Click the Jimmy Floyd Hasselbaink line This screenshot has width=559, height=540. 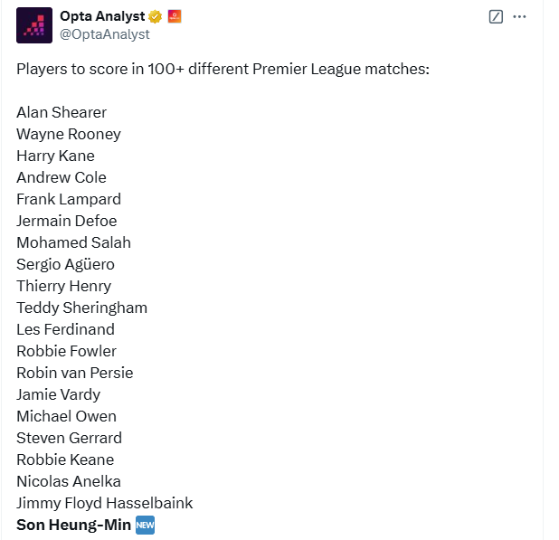104,503
